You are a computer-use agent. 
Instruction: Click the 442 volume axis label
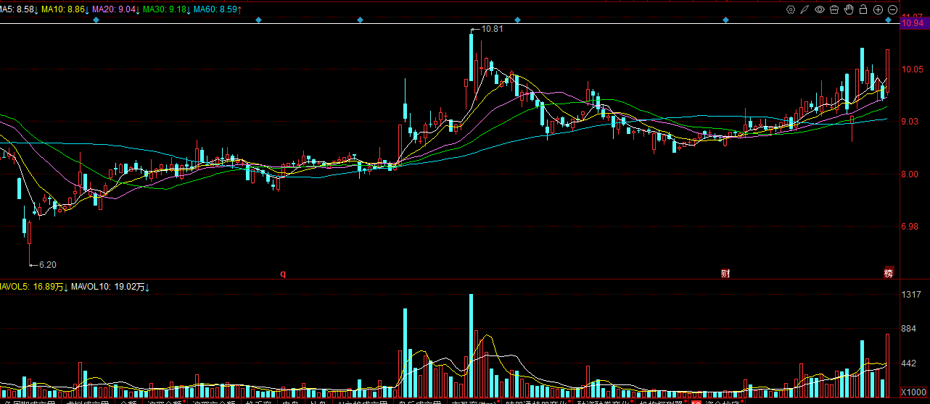[x=909, y=363]
